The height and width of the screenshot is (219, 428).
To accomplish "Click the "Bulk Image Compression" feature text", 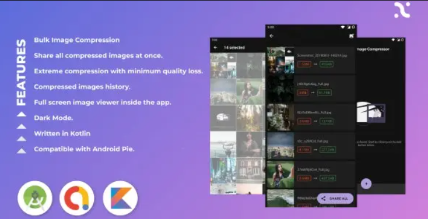I will 77,40.
